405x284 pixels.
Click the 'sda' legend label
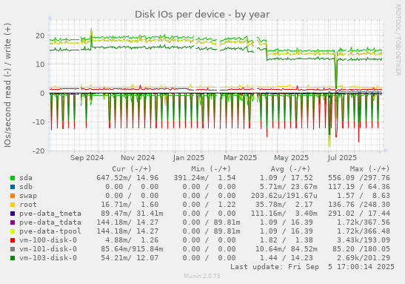(26, 178)
